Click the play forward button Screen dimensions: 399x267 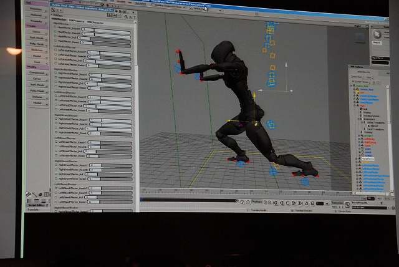[294, 203]
